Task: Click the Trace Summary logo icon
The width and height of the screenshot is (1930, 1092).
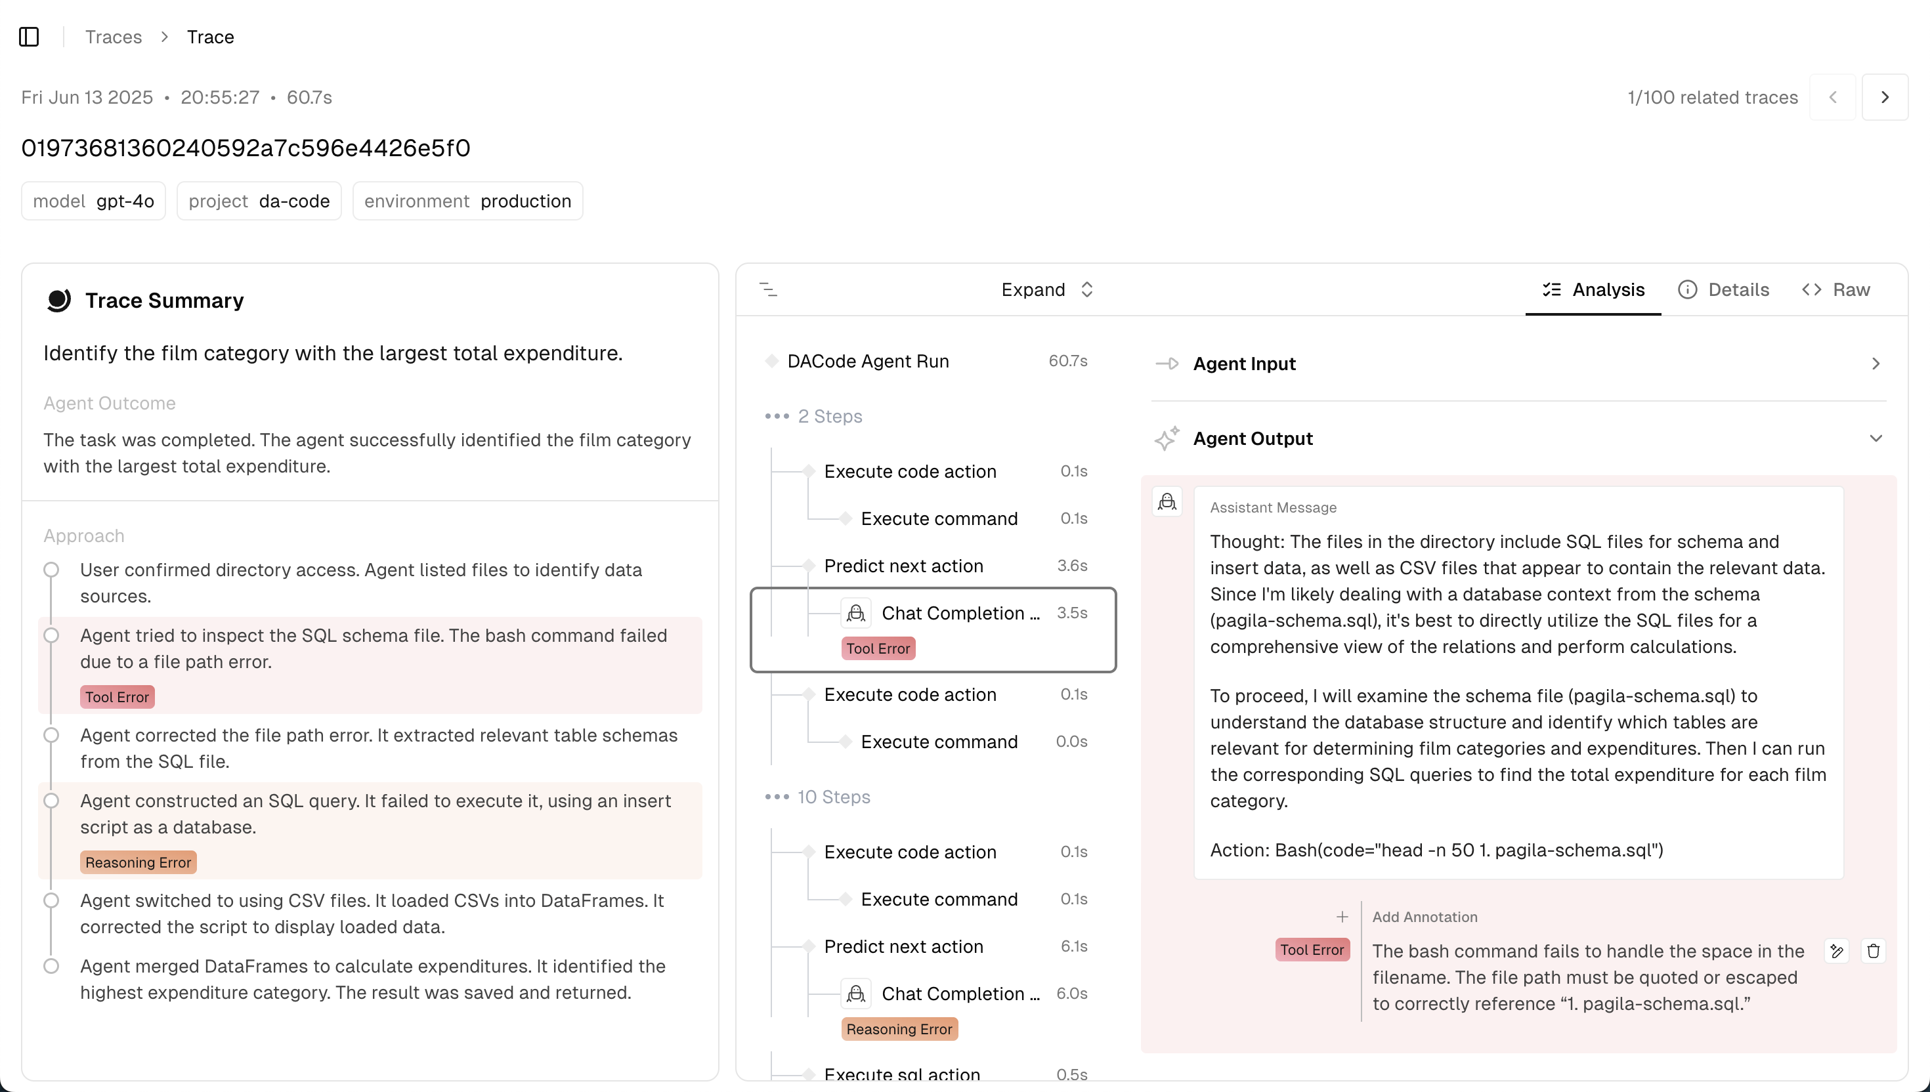Action: (x=58, y=300)
